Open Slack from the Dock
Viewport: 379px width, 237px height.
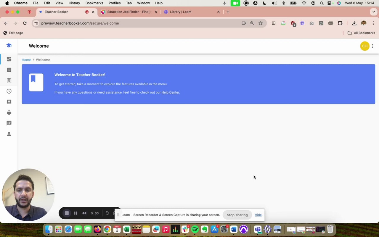coord(185,229)
